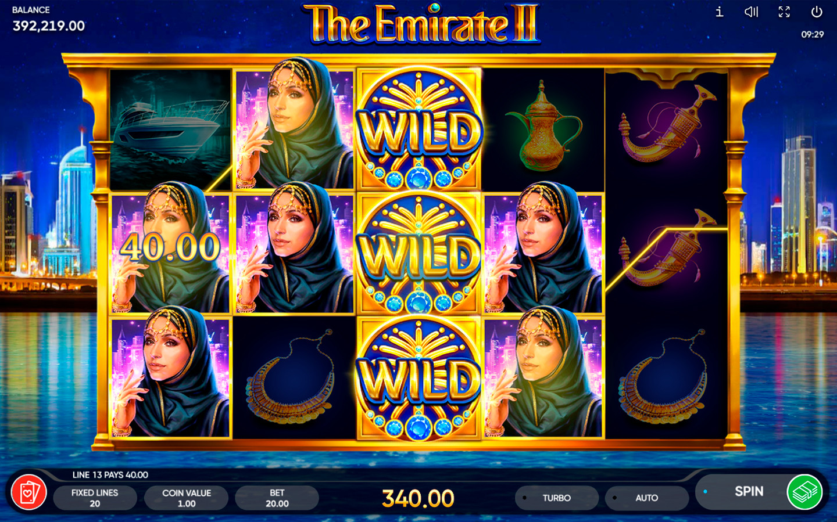
Task: Open the info paytable icon
Action: pos(719,12)
